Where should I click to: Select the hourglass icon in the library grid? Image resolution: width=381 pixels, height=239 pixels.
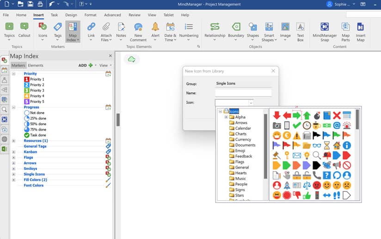327,145
